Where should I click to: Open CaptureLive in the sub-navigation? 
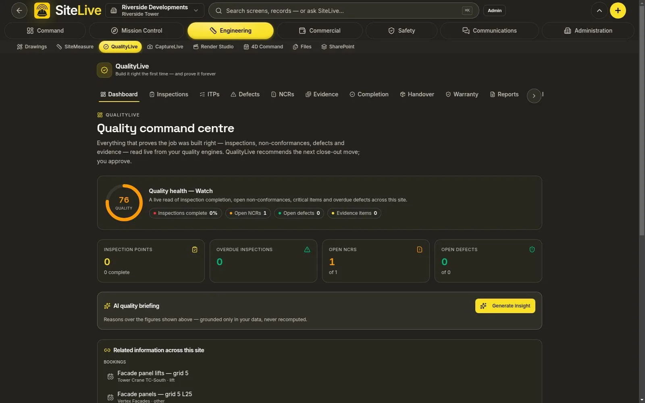[165, 47]
